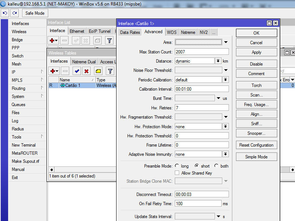Click Freq. Usage... button
295x221 pixels.
point(256,105)
